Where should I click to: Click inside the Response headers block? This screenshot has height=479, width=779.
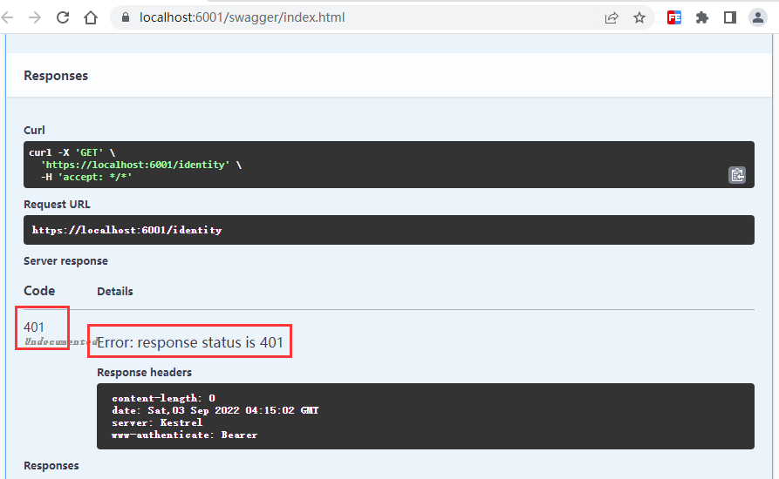tap(425, 415)
